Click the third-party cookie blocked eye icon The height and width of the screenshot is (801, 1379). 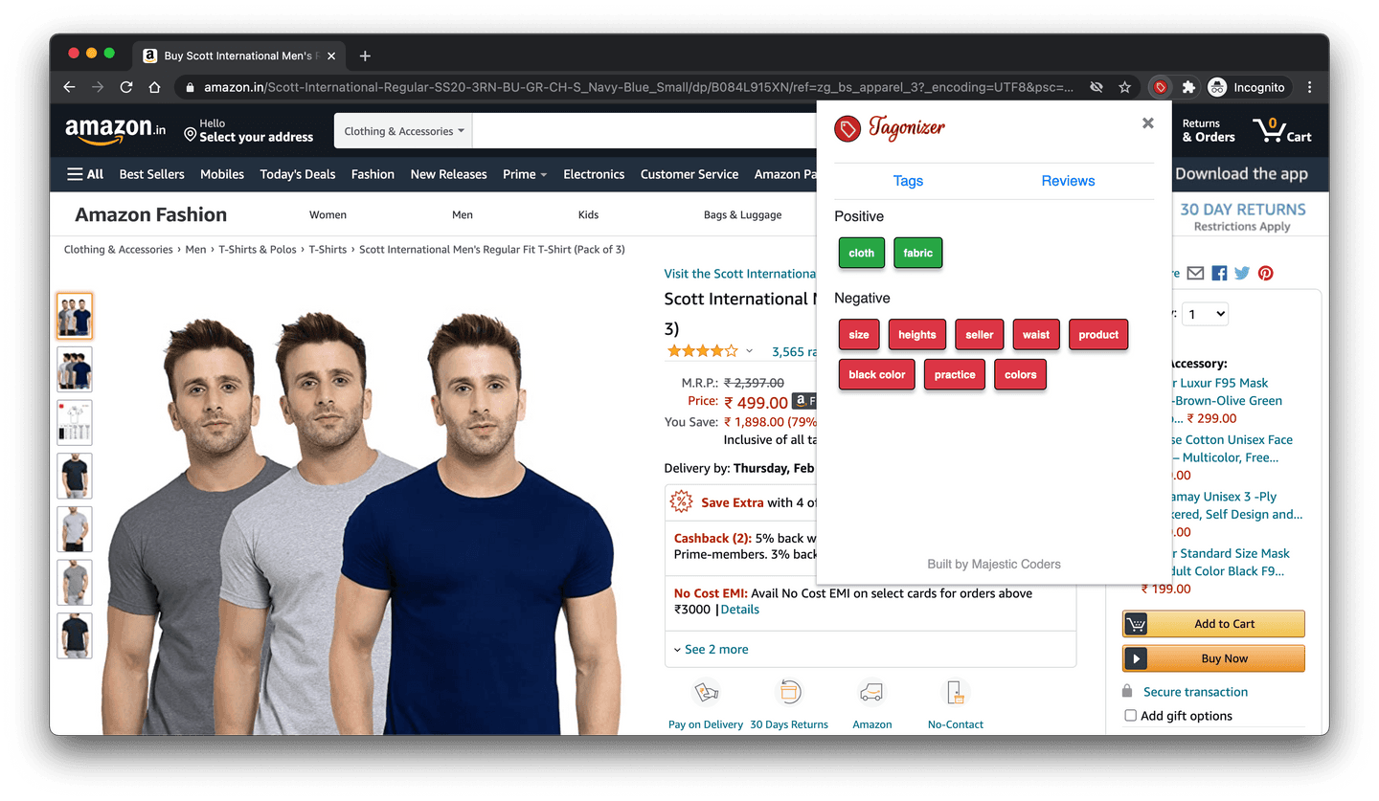pos(1096,87)
